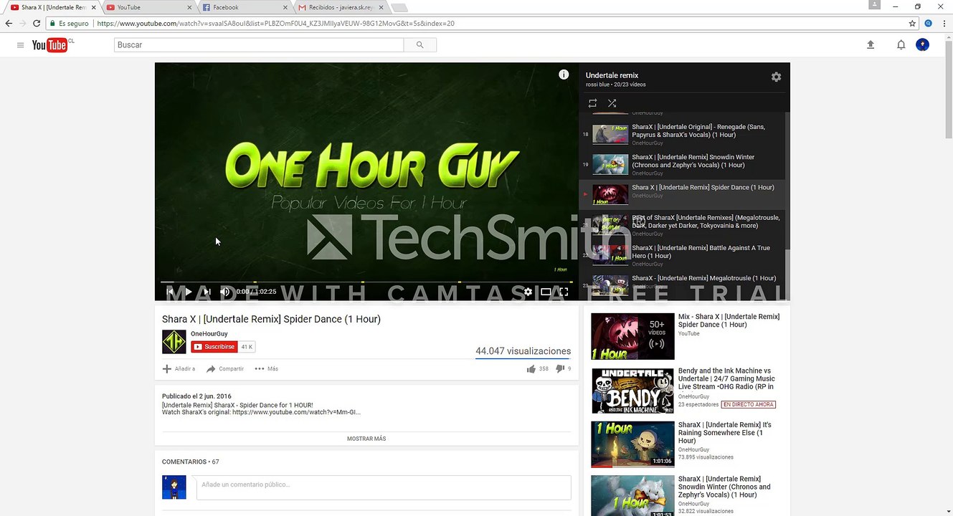Expand description with MOSTRAR MÁS
953x516 pixels.
366,439
